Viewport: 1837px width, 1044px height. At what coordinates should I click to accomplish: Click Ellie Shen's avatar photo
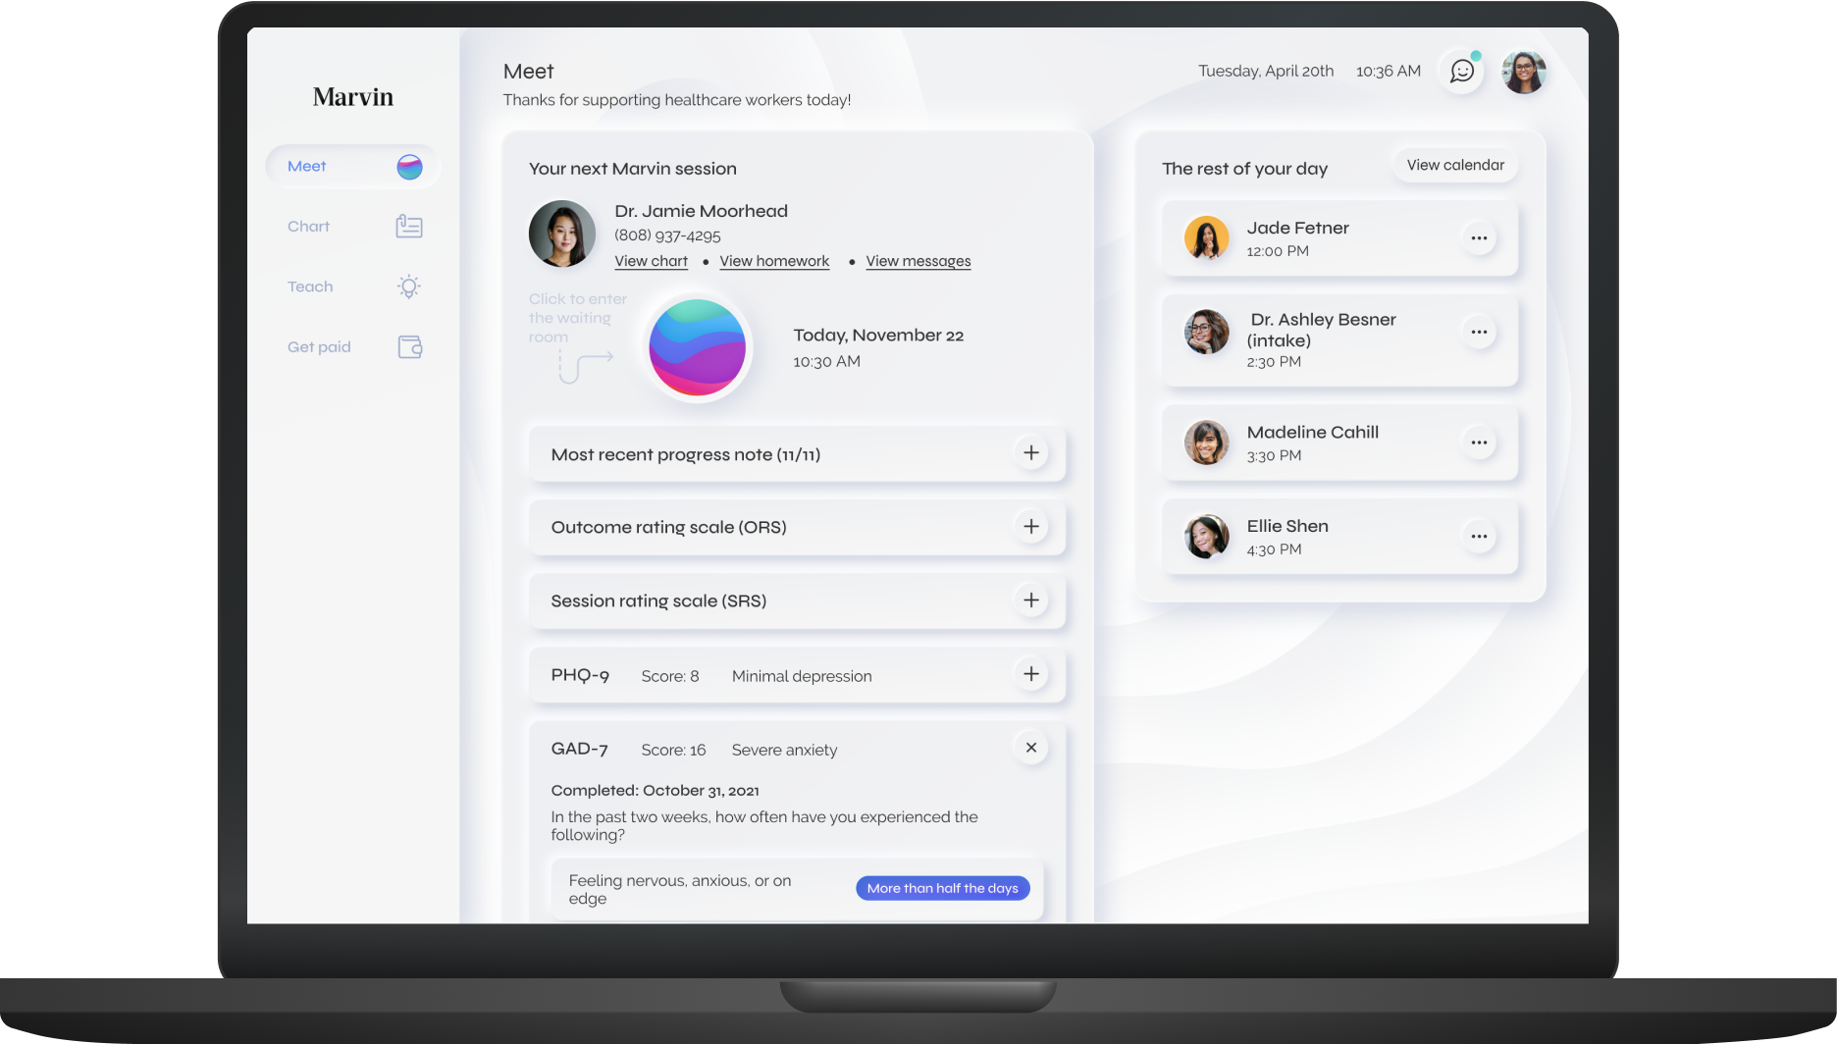[x=1207, y=537]
